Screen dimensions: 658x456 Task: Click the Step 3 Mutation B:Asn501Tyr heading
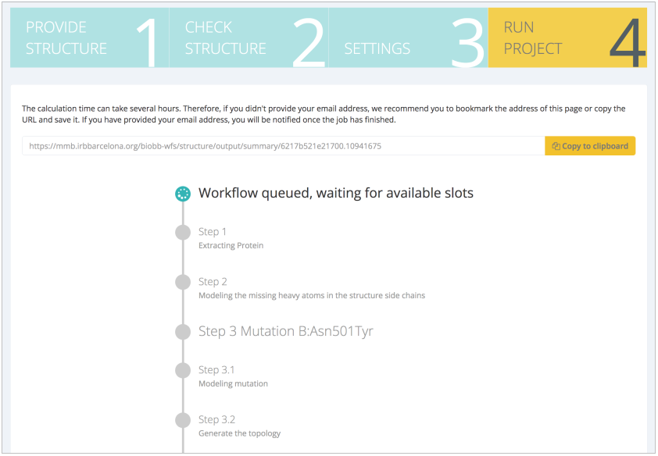pyautogui.click(x=285, y=331)
